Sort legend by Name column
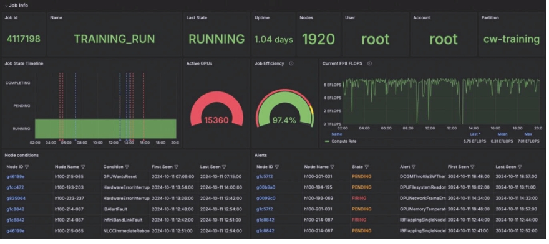549x244 pixels. click(337, 134)
